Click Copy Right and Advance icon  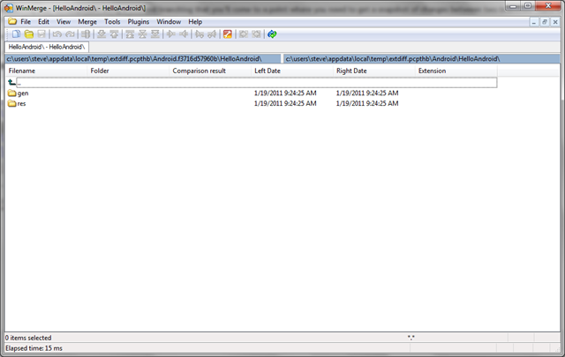coord(200,34)
